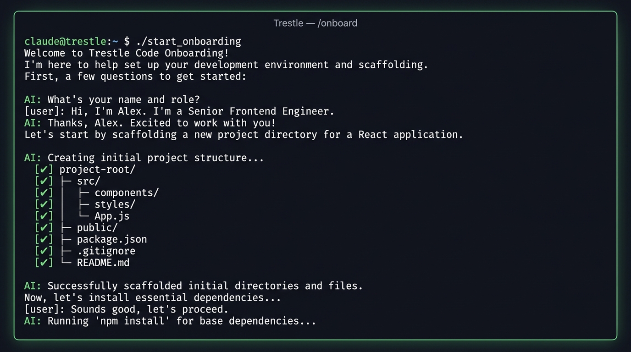Select the public/ folder entry
Image resolution: width=631 pixels, height=352 pixels.
click(97, 228)
